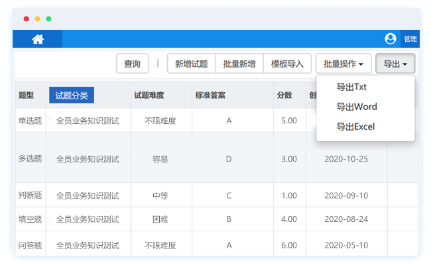Image resolution: width=431 pixels, height=265 pixels.
Task: Click the home icon in blue header
Action: [38, 39]
